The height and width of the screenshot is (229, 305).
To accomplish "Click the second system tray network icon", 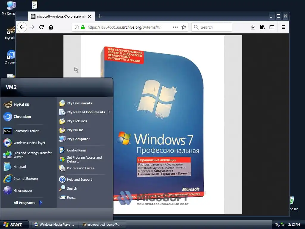I will point(283,225).
